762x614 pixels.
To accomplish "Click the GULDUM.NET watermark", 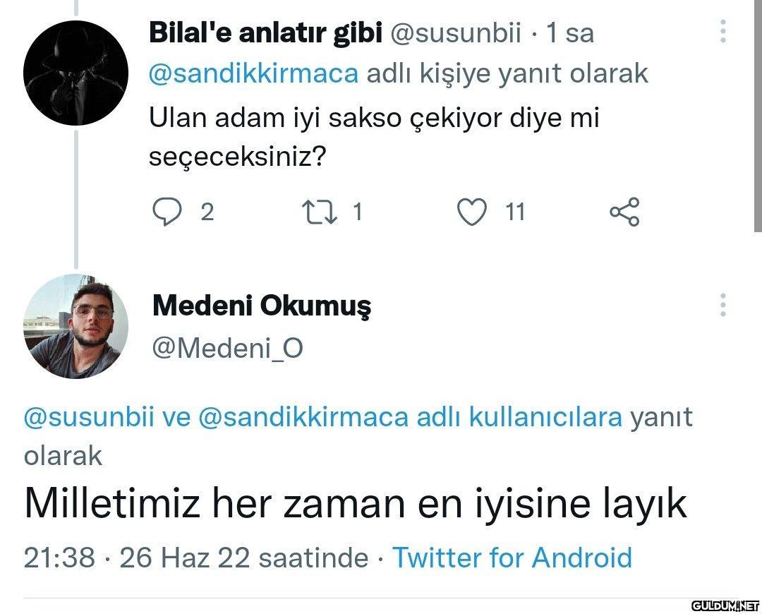I will (723, 606).
